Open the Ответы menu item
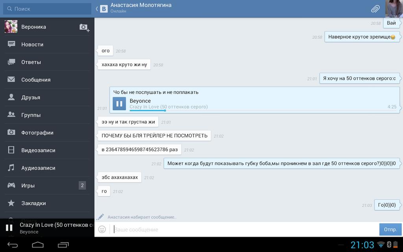This screenshot has width=403, height=252. coord(47,62)
